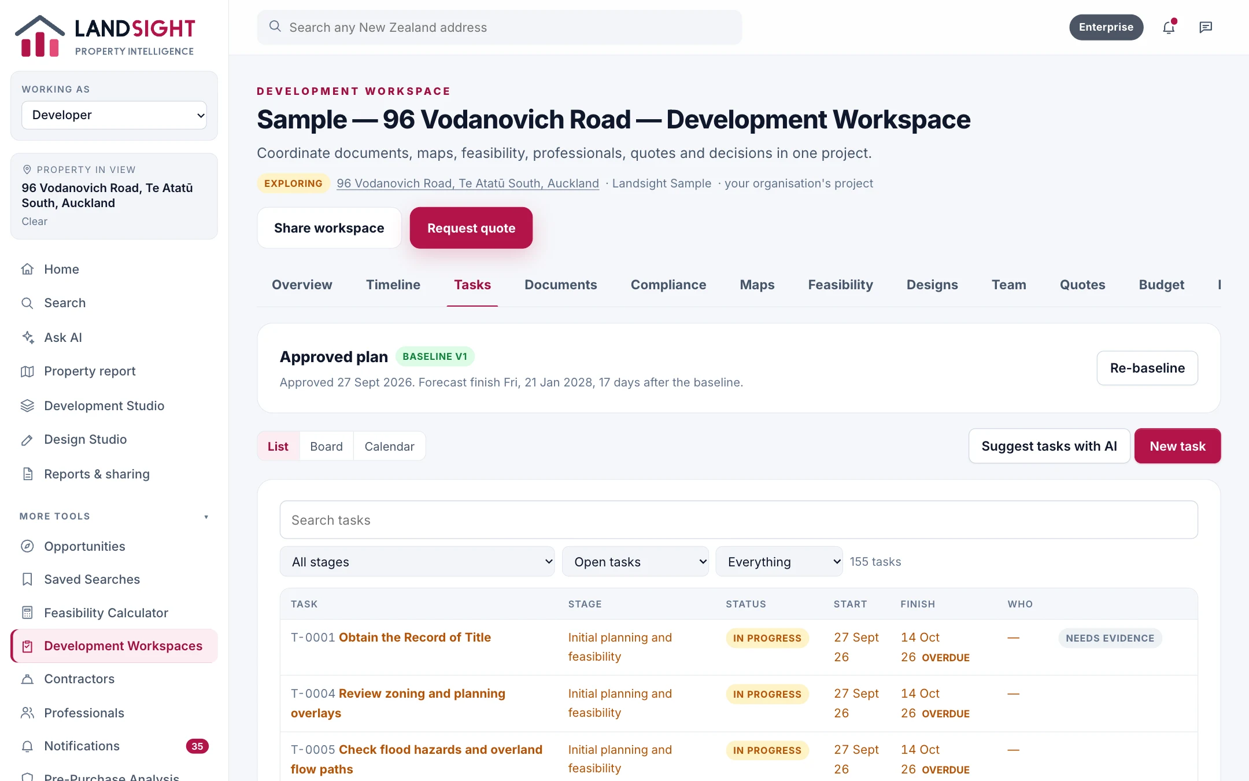
Task: Click the Feasibility Calculator icon
Action: click(27, 613)
